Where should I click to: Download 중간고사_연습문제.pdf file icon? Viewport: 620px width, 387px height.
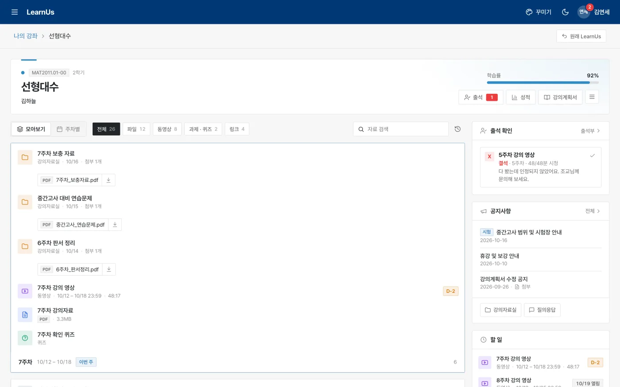[x=115, y=225]
